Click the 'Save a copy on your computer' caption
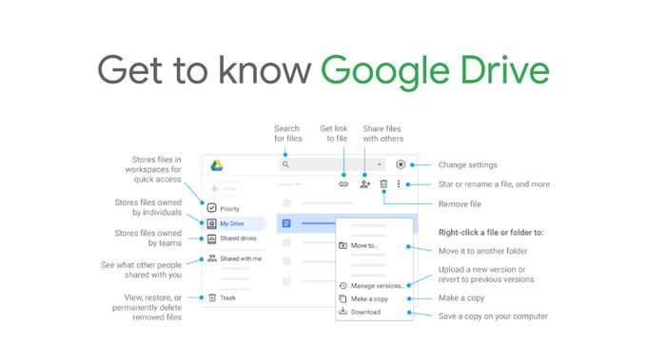The height and width of the screenshot is (364, 647). [x=493, y=316]
